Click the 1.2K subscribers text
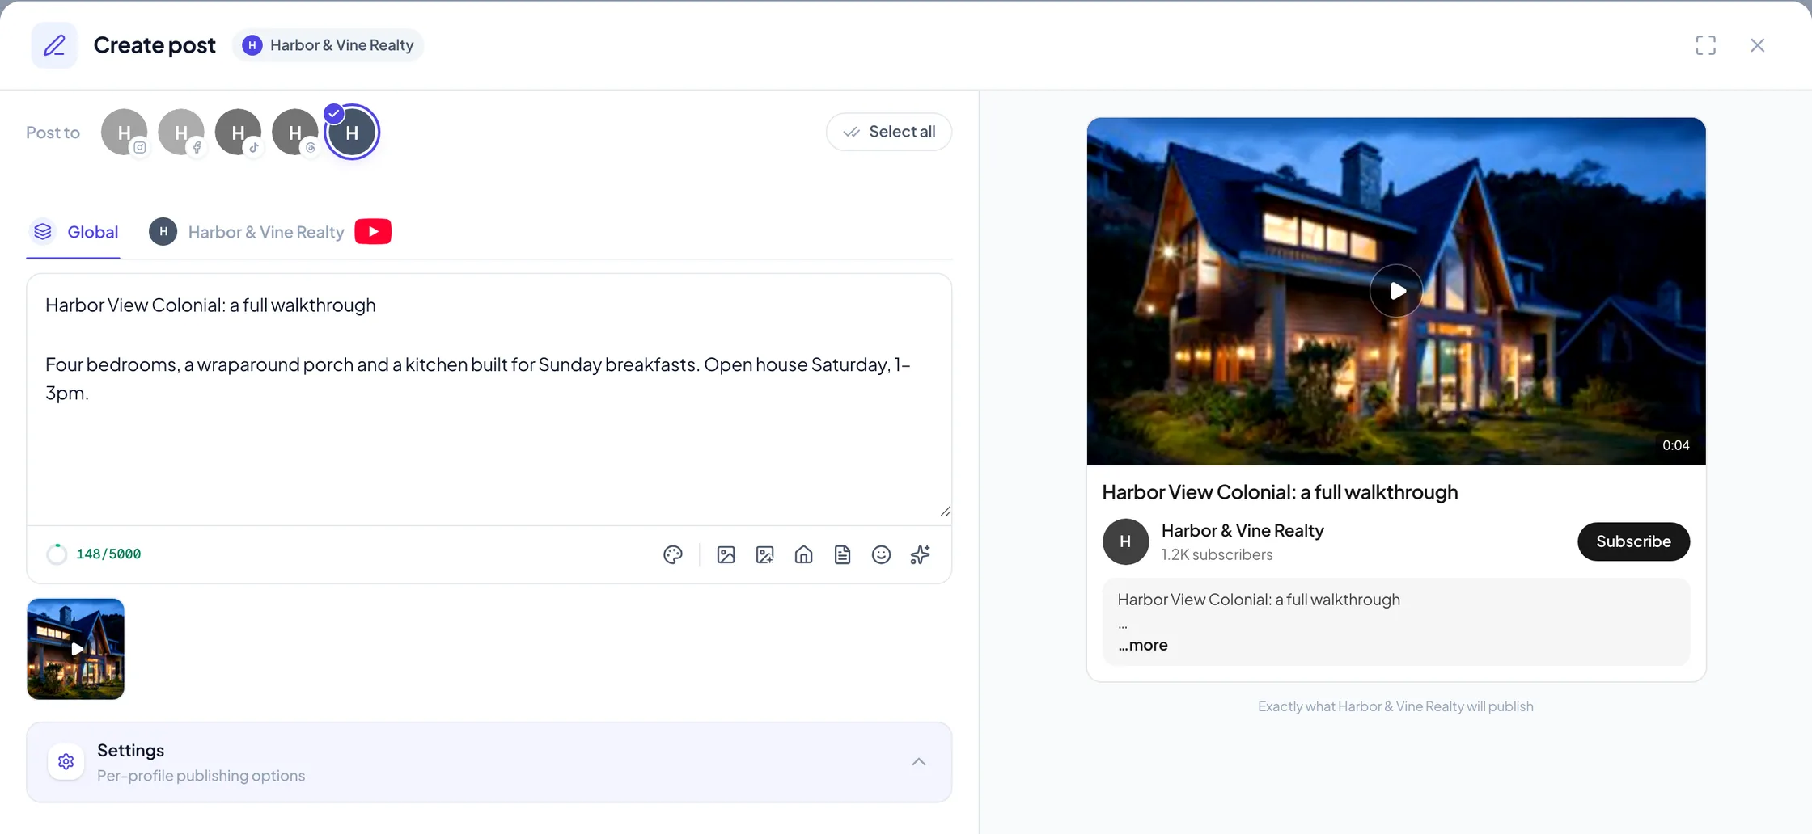 click(x=1217, y=554)
